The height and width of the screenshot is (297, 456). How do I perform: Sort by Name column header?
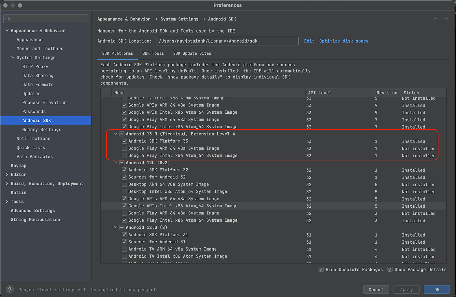208,93
